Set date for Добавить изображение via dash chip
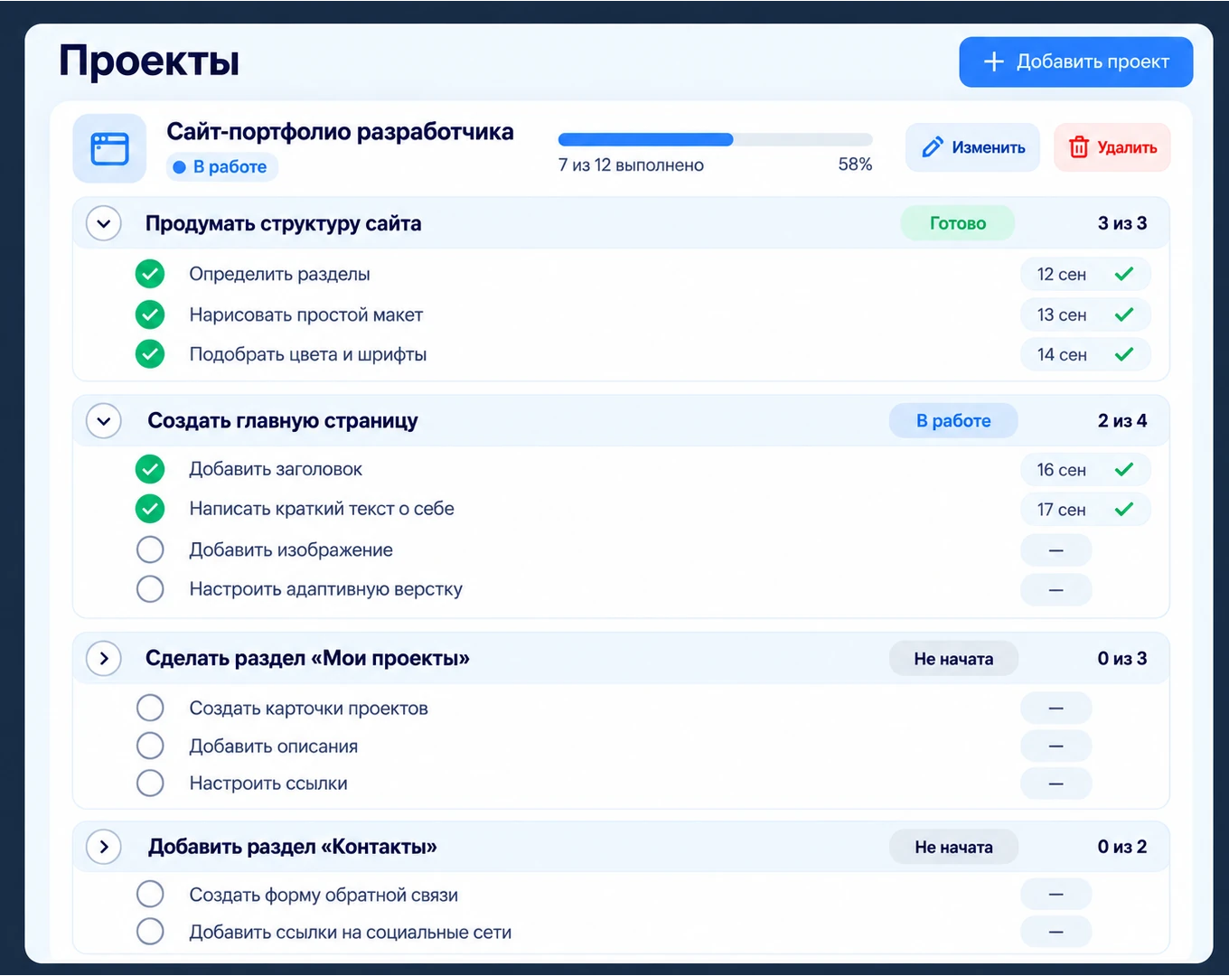This screenshot has width=1229, height=976. (x=1056, y=549)
